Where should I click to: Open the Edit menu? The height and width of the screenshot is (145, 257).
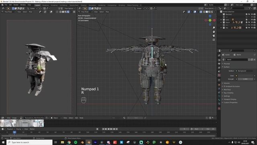click(x=10, y=5)
